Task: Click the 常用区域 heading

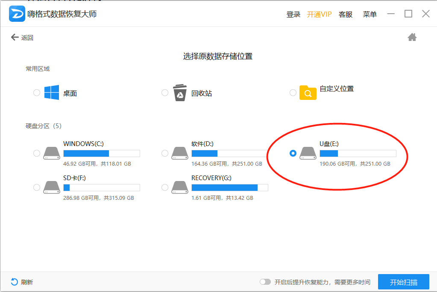Action: [x=38, y=69]
